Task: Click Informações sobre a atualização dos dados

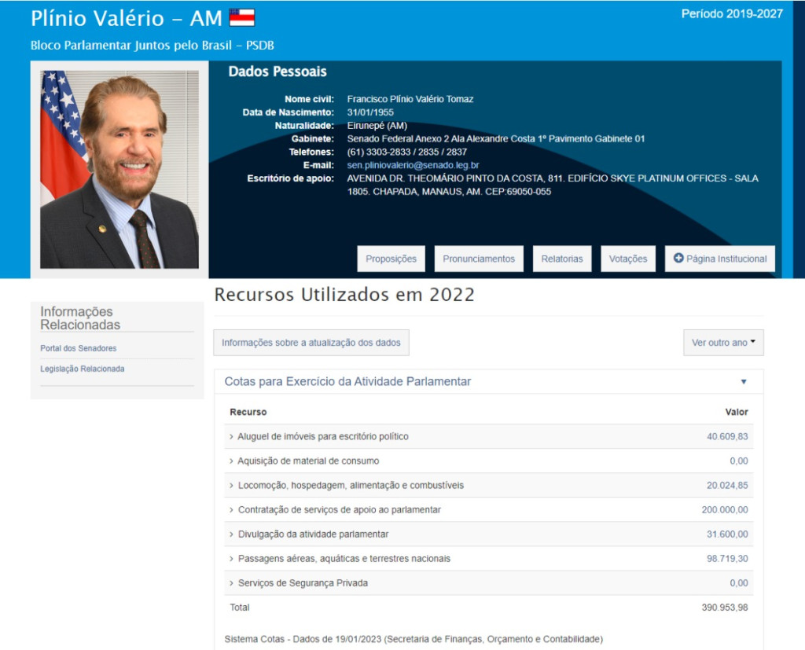Action: [311, 343]
